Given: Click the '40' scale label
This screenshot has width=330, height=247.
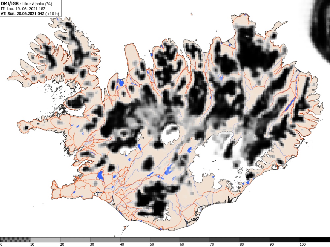Looking at the screenshot, I should click(122, 244).
